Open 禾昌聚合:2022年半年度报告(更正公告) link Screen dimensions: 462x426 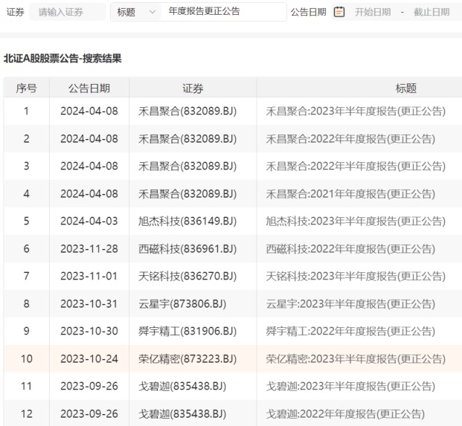[356, 167]
